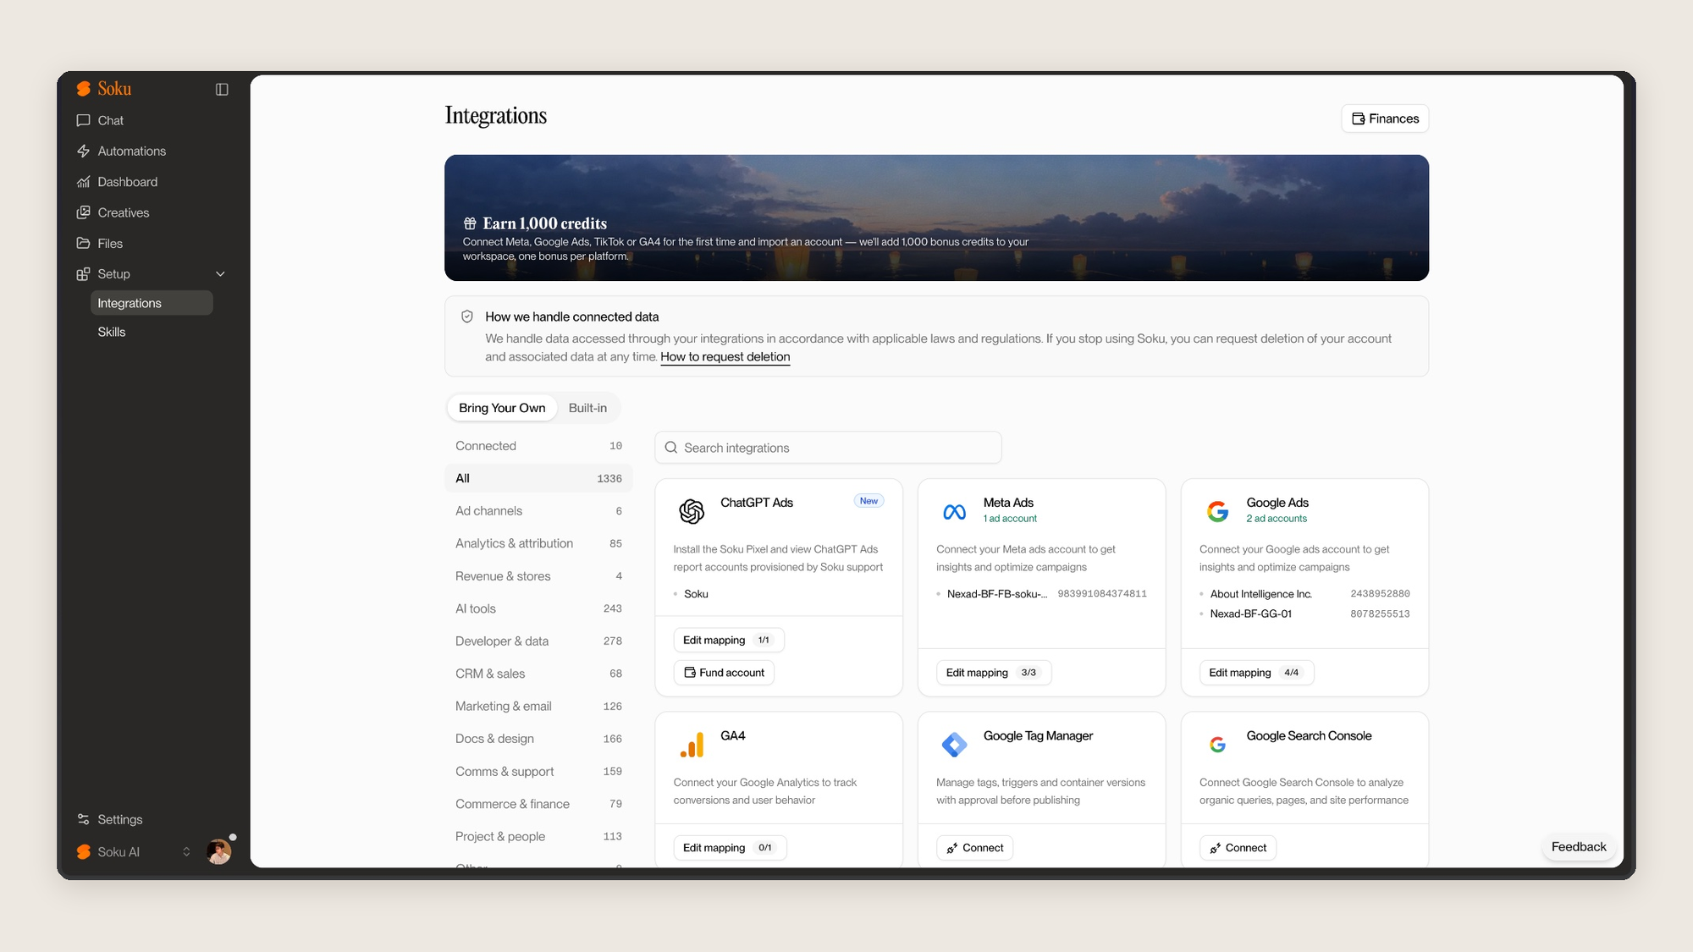Edit mapping for Google Ads

click(1256, 673)
